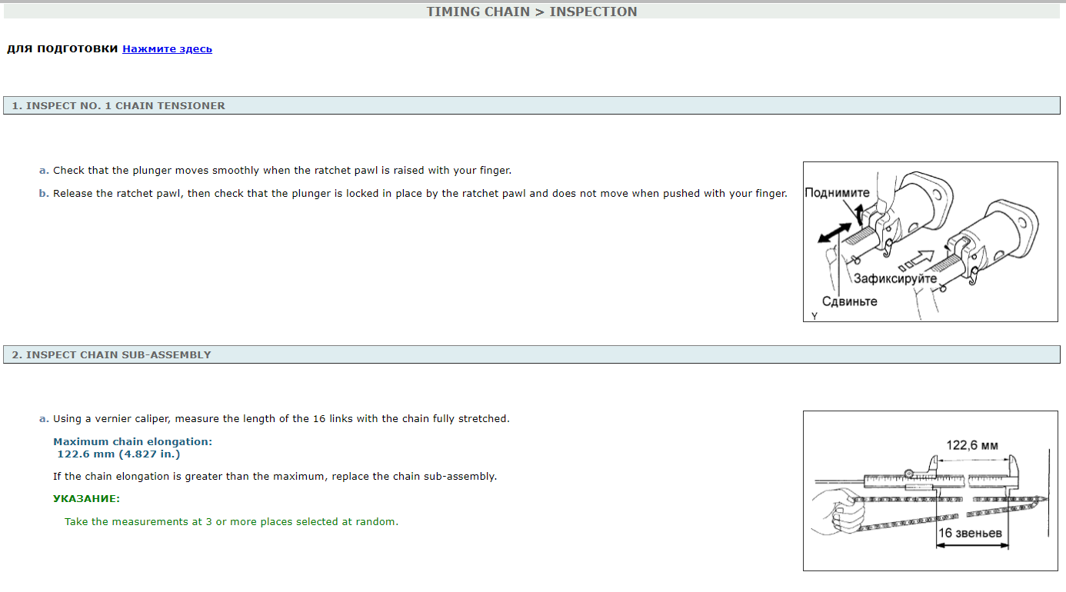The image size is (1066, 592).
Task: Click the "Take the measurements at 3" hint text
Action: [x=231, y=522]
